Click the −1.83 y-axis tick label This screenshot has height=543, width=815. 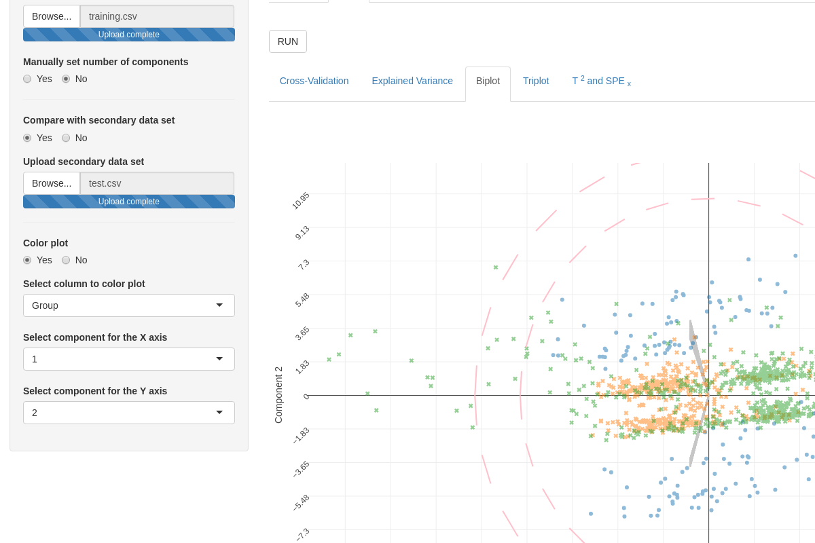(301, 436)
